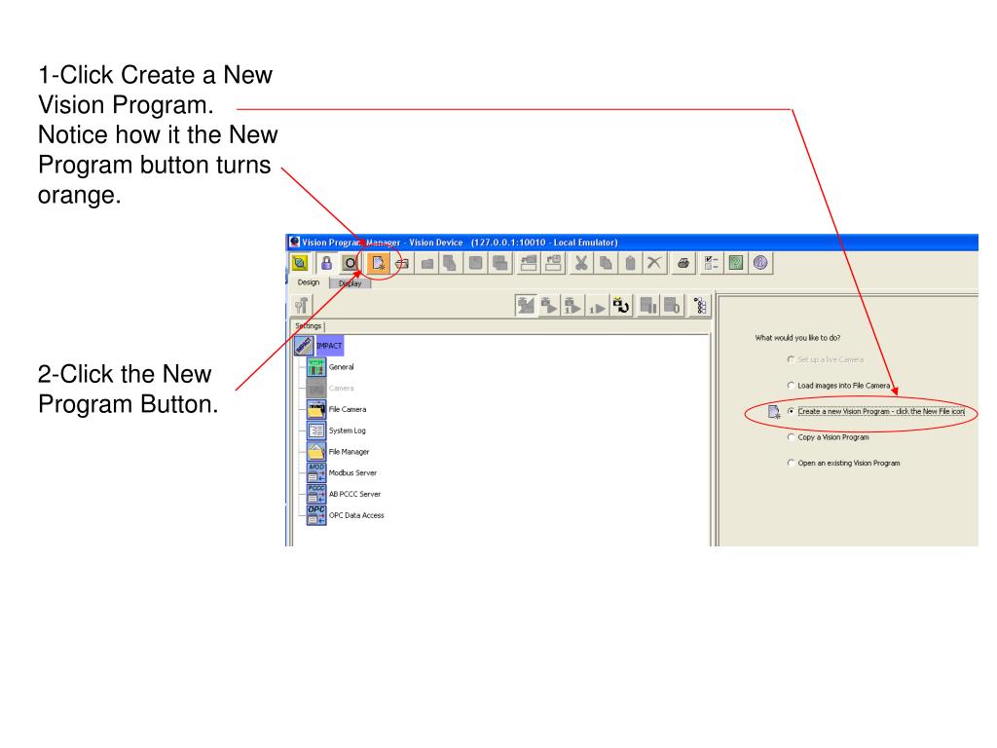Select File Camera in the tree
Screen dimensions: 997x748
348,410
